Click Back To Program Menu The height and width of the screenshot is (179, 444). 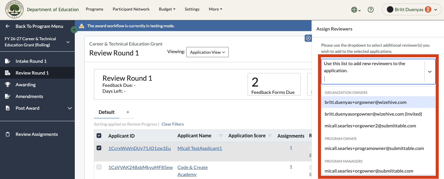tap(39, 26)
